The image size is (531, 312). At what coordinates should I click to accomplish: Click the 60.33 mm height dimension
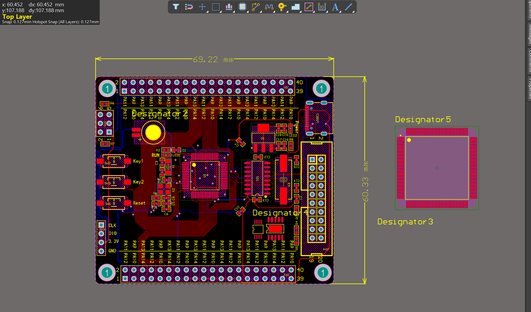click(366, 181)
